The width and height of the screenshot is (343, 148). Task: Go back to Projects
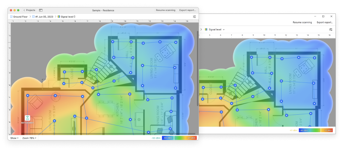click(29, 10)
